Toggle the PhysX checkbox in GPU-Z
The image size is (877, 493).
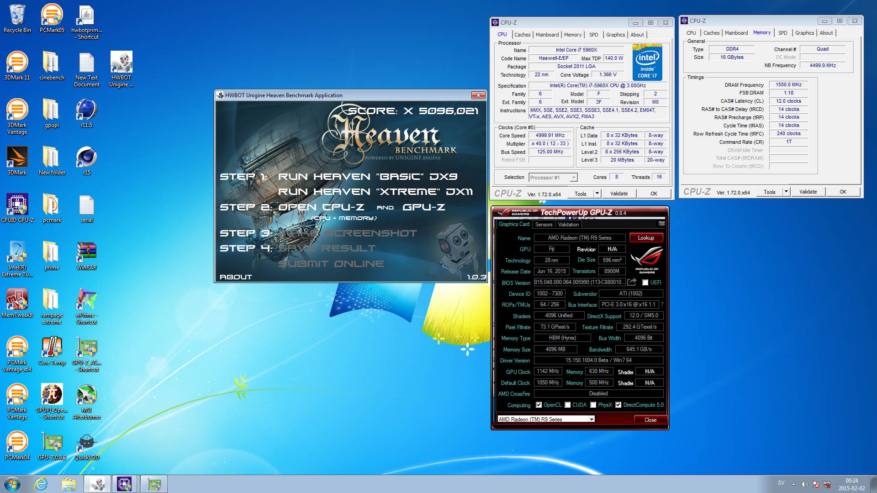point(593,405)
